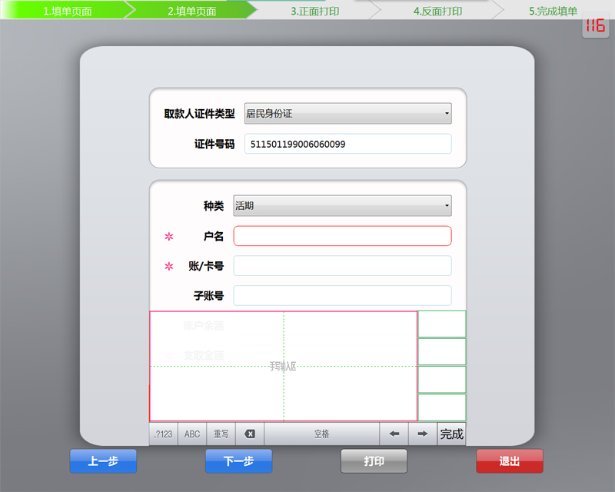Tap the 重写 rewrite key
615x492 pixels.
[x=221, y=434]
